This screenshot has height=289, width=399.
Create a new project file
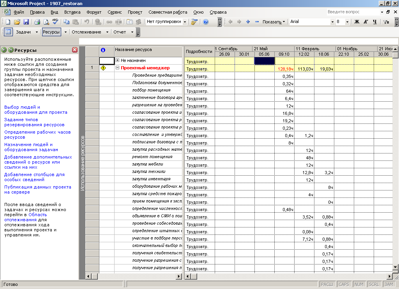(8, 22)
